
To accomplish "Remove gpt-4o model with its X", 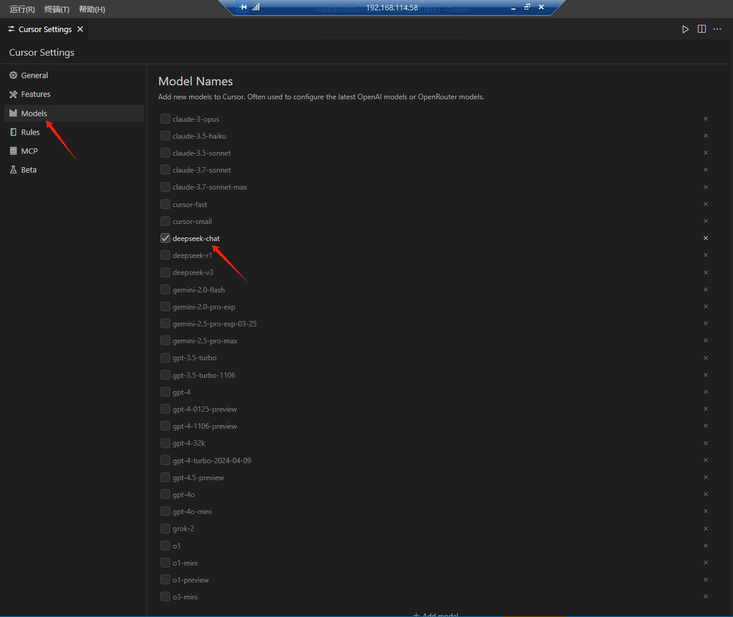I will [706, 494].
